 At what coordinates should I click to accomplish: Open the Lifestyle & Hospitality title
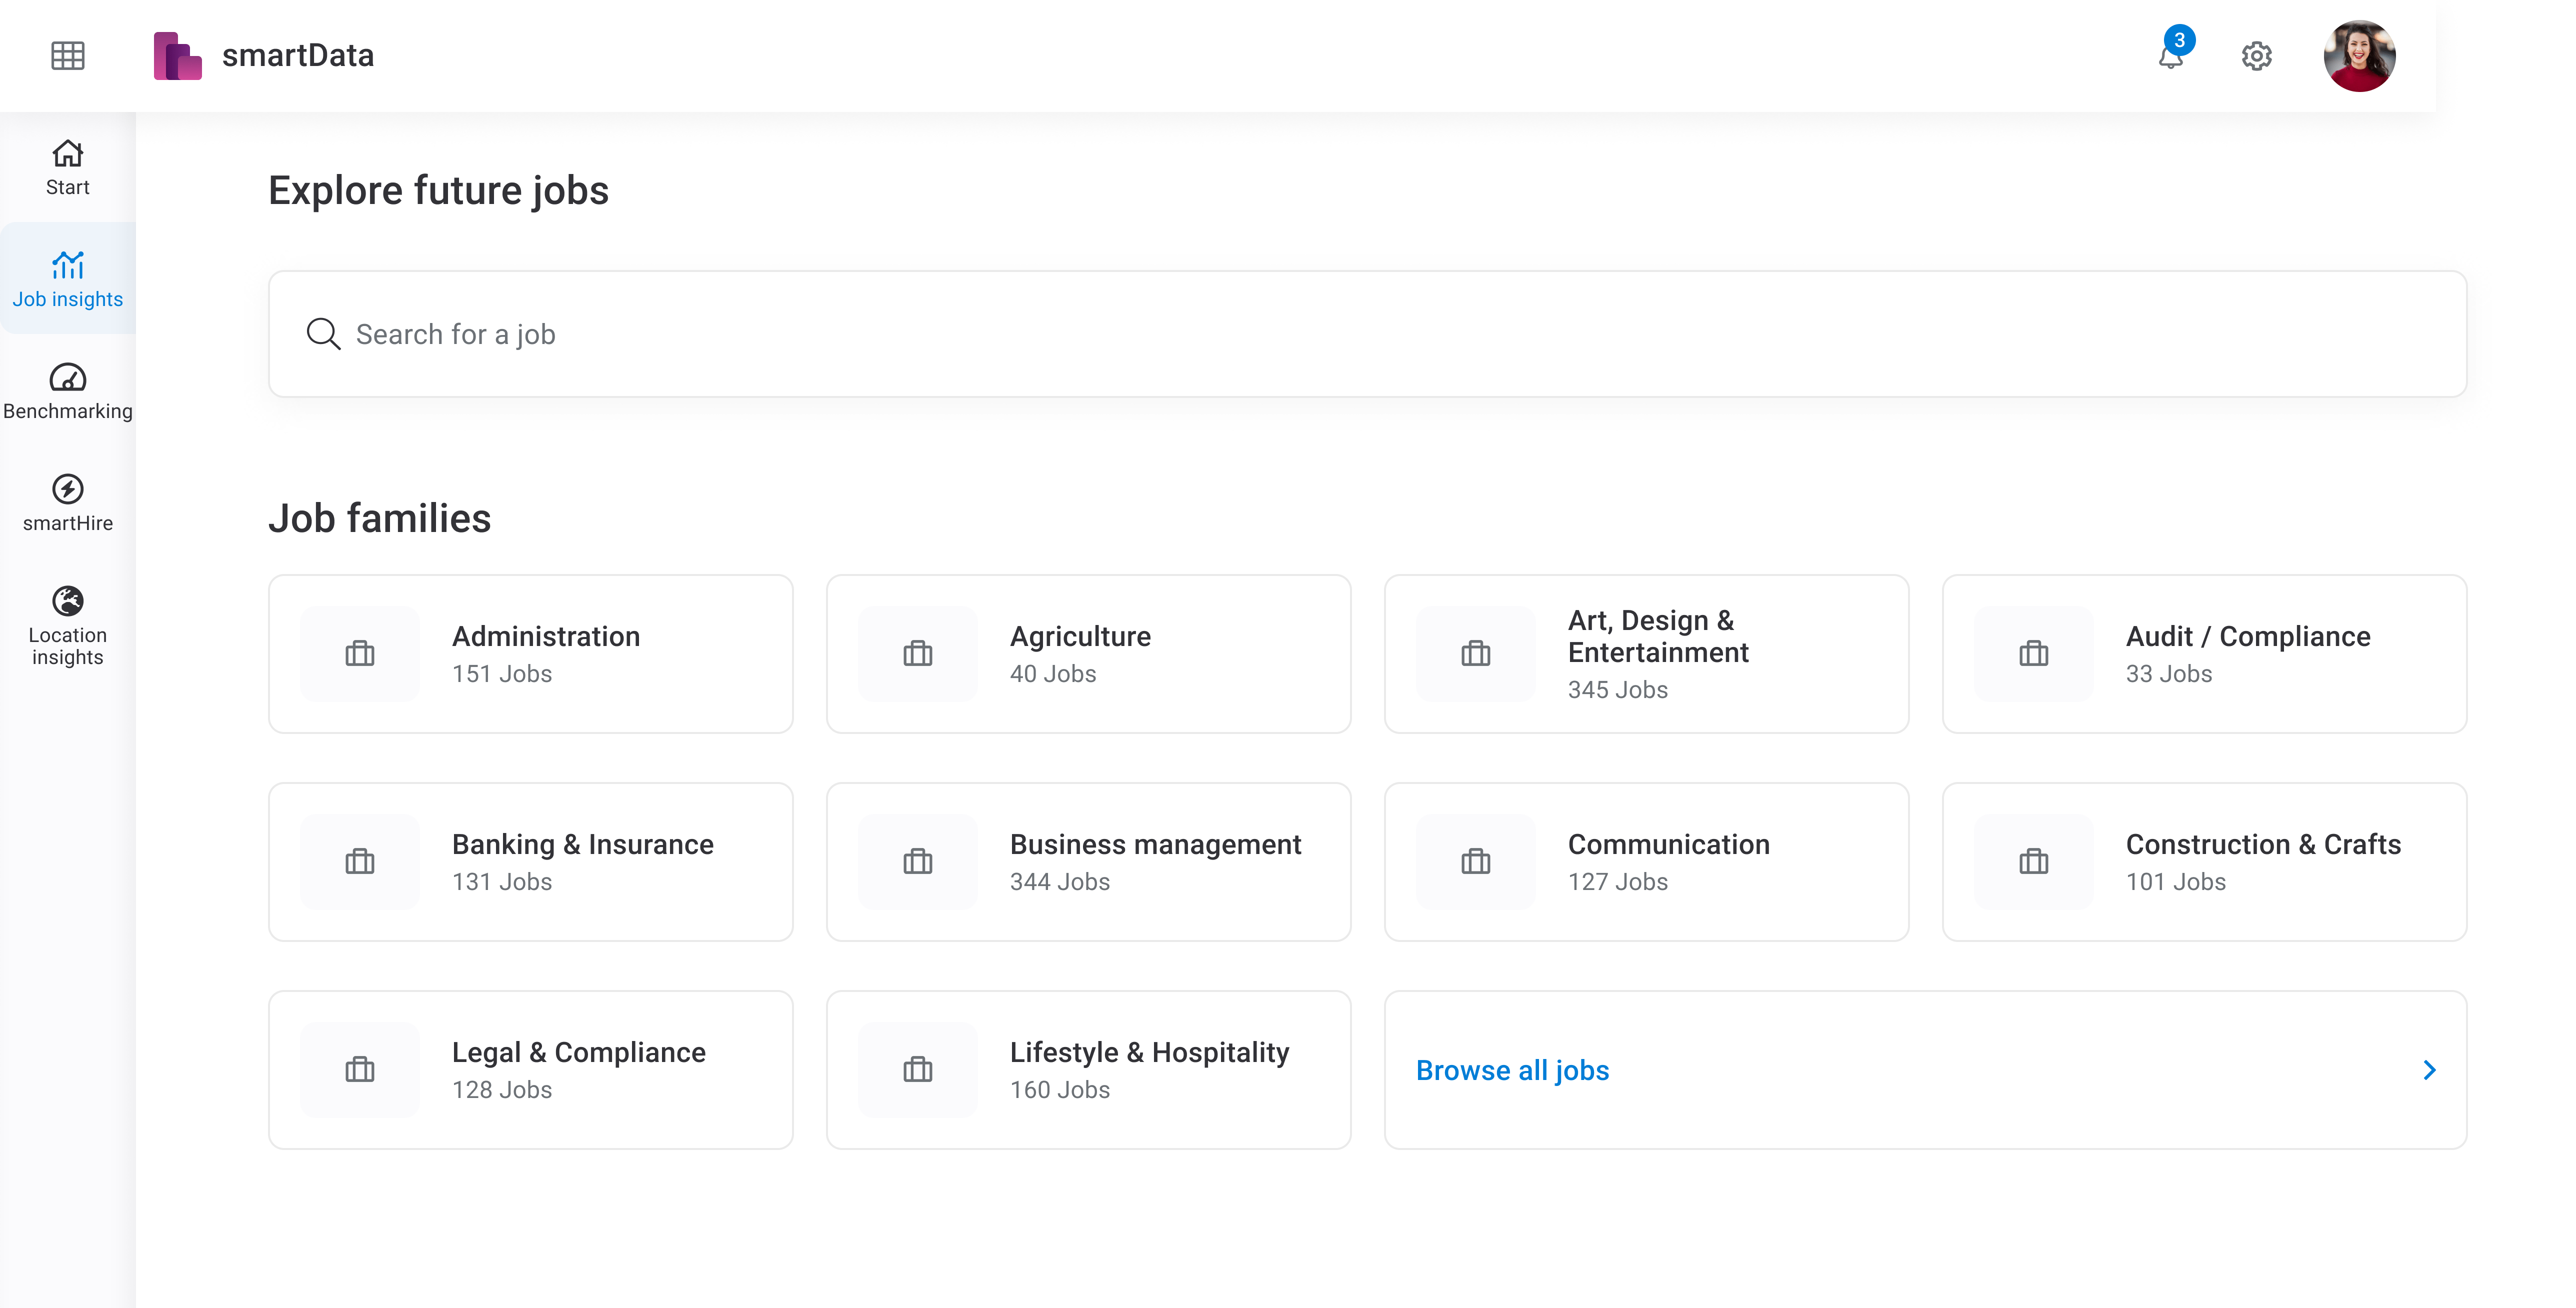click(1150, 1052)
